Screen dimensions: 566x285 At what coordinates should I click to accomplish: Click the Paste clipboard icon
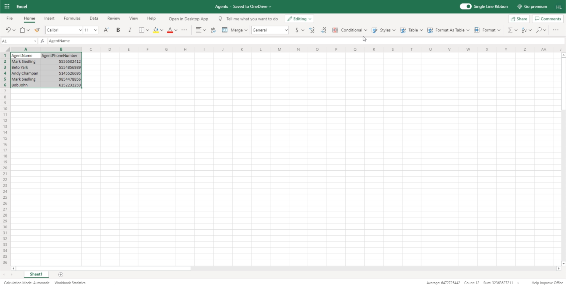(22, 30)
